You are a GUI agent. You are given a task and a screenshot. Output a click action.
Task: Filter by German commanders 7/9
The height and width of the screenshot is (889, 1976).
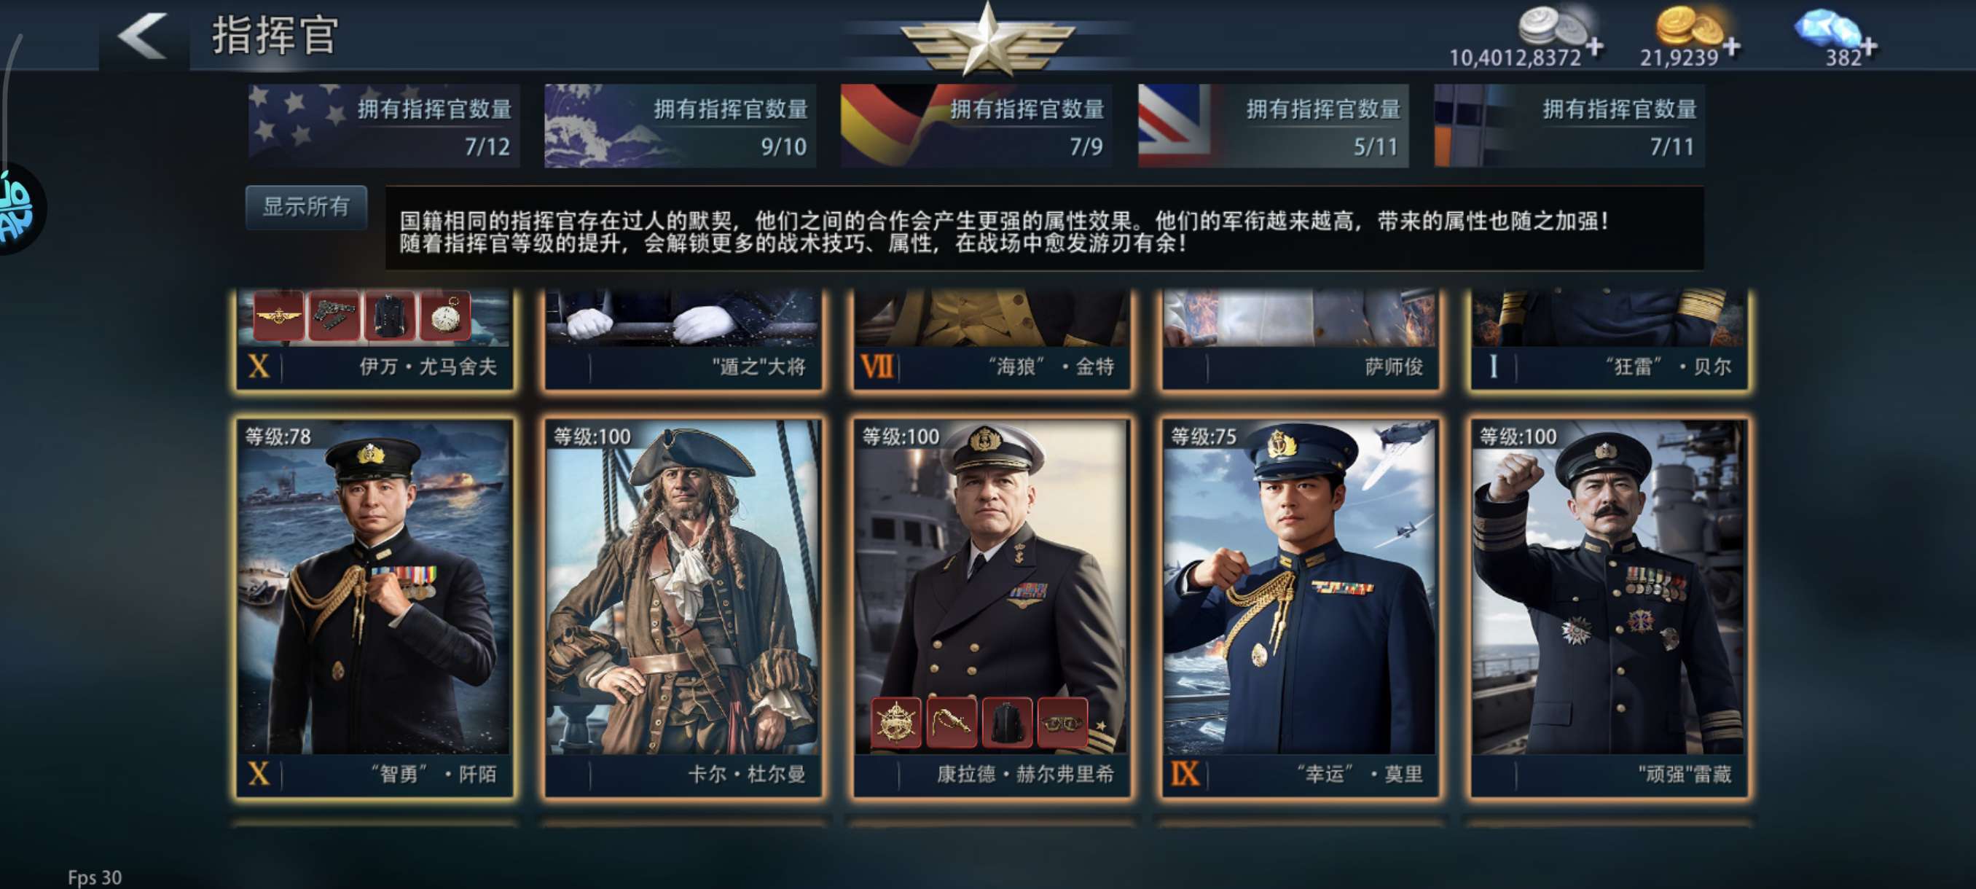coord(976,126)
